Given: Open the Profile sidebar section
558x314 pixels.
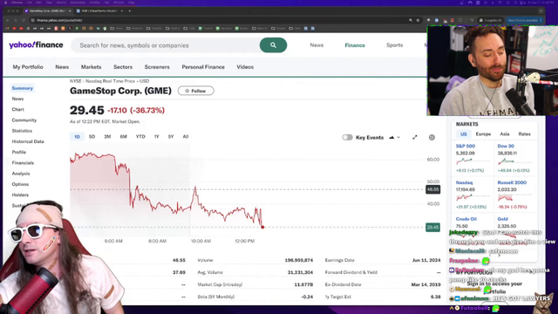Looking at the screenshot, I should pos(19,153).
